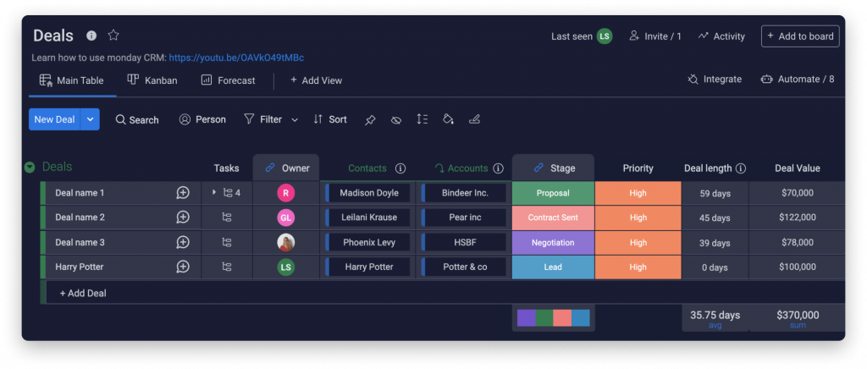The height and width of the screenshot is (369, 867).
Task: Click the pen highlight icon in toolbar
Action: [474, 119]
